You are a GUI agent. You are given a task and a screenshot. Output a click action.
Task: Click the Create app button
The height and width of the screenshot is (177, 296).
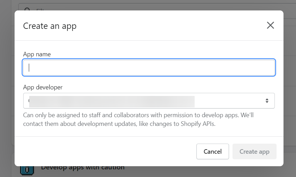254,152
